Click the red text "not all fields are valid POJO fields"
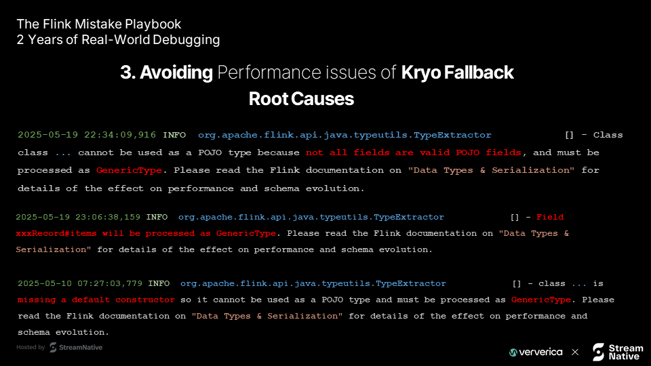Screen dimensions: 651x366 point(414,152)
